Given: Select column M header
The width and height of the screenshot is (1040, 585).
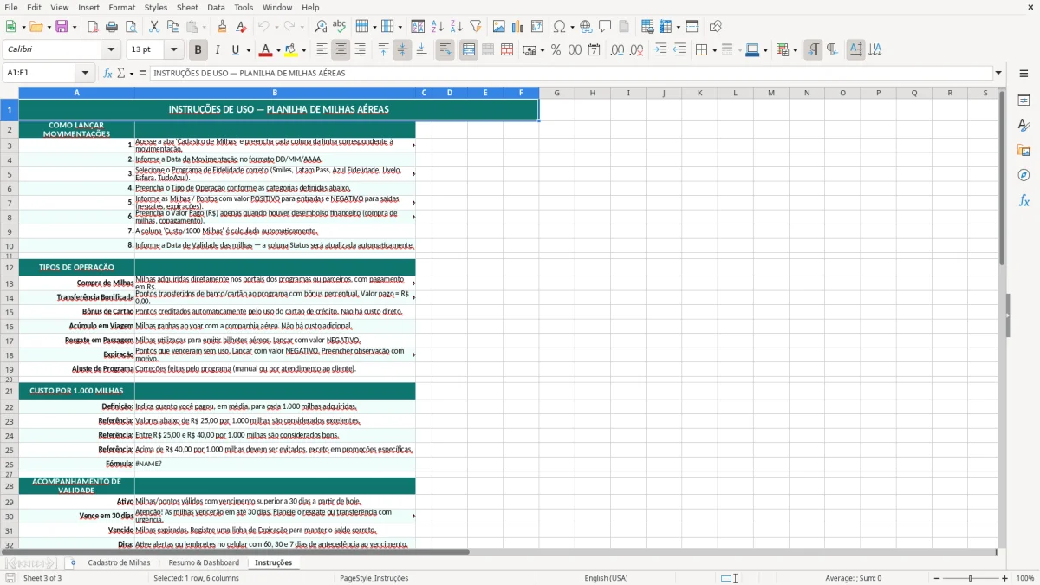Looking at the screenshot, I should 770,93.
